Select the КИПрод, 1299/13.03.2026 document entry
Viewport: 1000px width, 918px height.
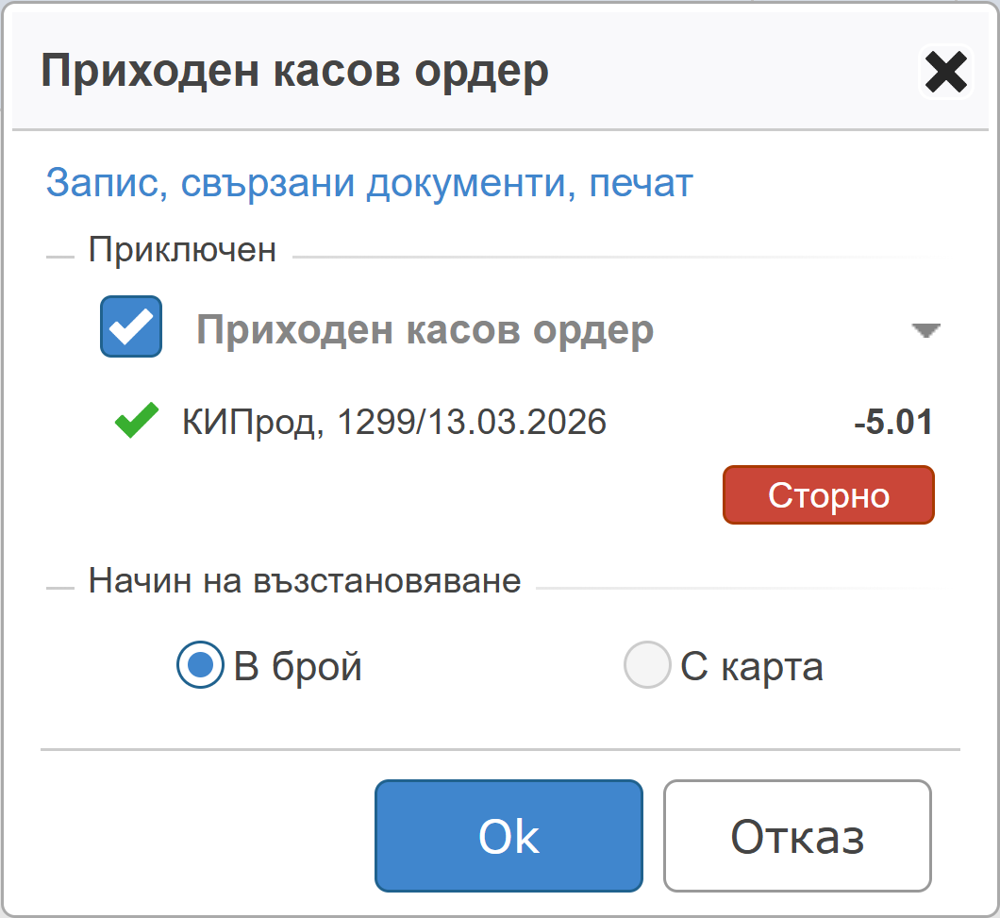click(394, 422)
